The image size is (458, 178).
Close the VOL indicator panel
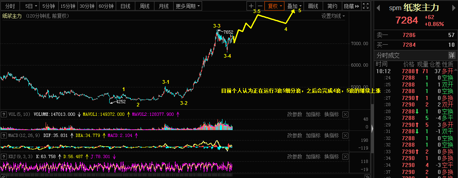pyautogui.click(x=345, y=115)
